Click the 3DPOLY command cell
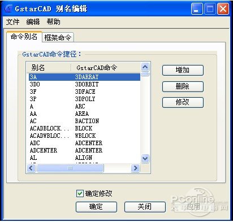The height and width of the screenshot is (222, 233). tap(85, 99)
